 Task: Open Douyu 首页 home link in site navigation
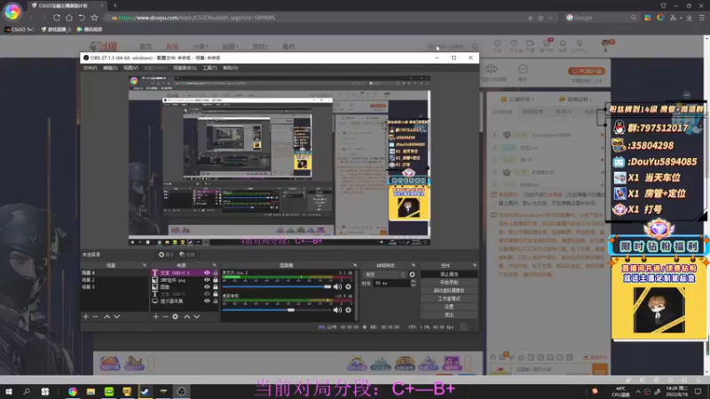coord(146,47)
